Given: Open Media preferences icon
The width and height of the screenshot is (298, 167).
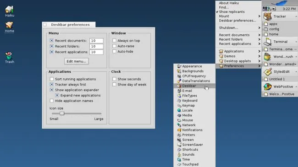Looking at the screenshot, I should coord(179,115).
